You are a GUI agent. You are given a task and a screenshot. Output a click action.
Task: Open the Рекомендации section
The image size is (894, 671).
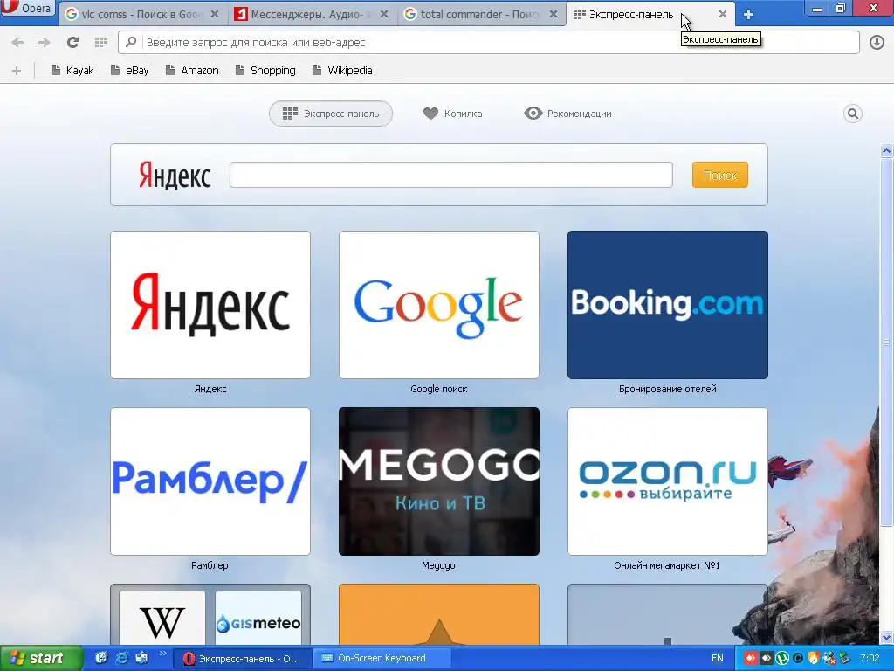[567, 114]
